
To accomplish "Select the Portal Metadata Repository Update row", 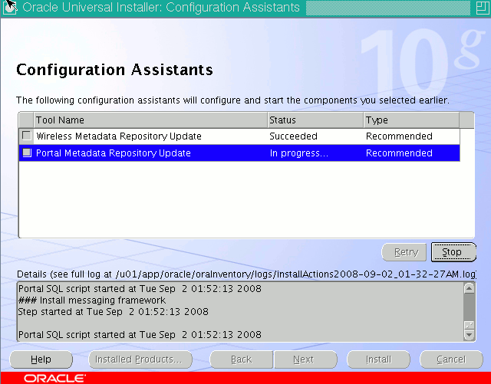I will click(239, 153).
